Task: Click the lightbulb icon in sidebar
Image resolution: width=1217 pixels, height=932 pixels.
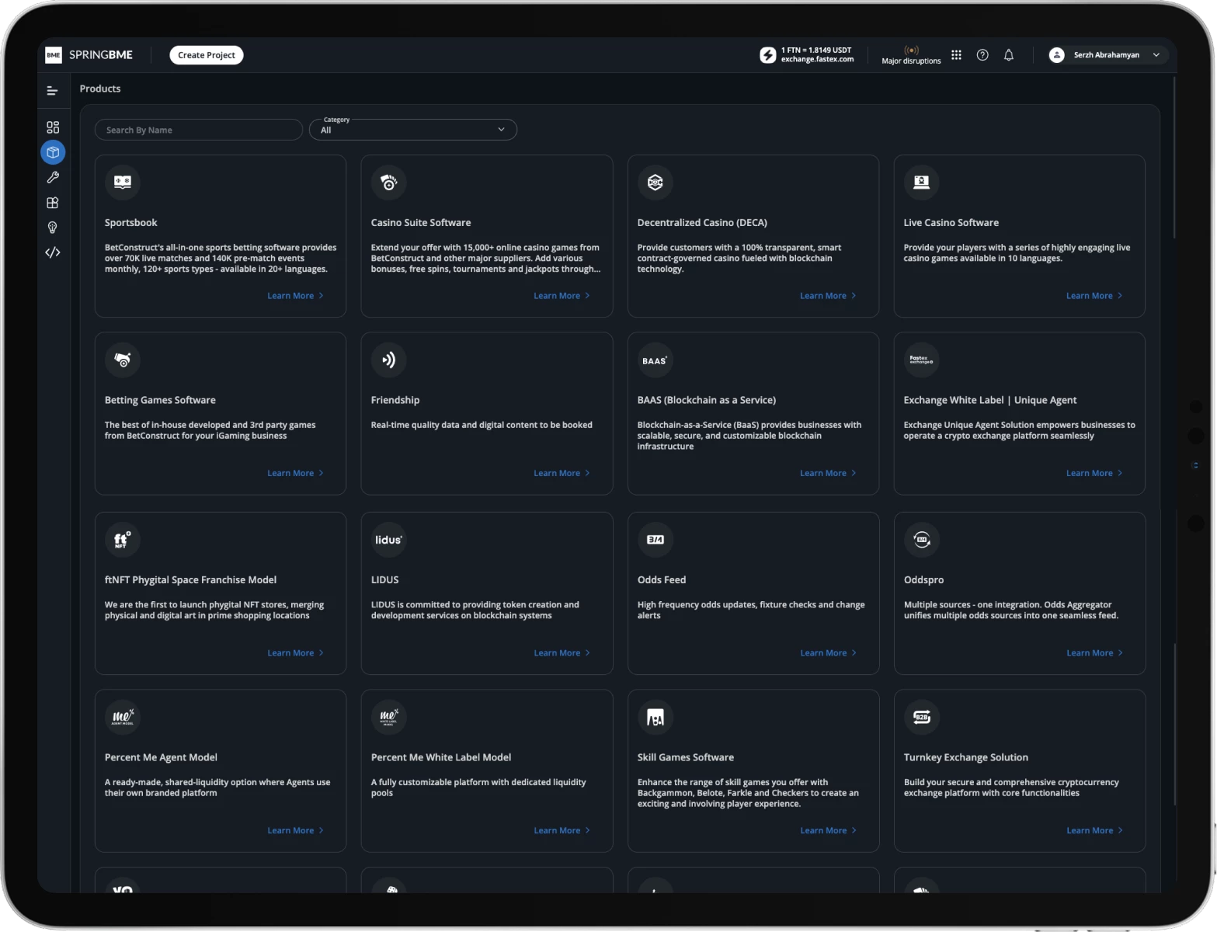Action: [53, 228]
